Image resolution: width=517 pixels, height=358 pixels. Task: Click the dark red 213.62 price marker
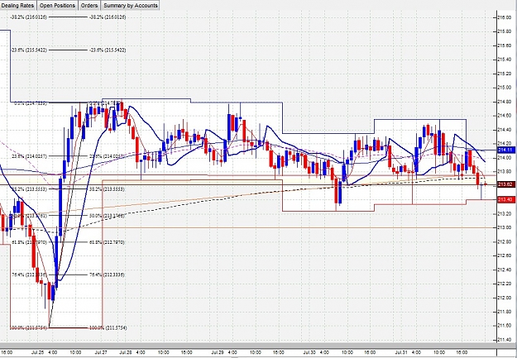506,184
